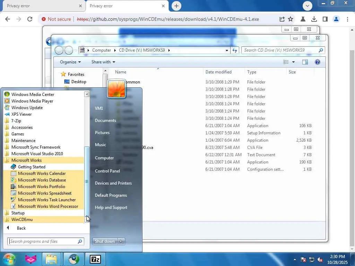Screen dimensions: 355x266
Task: Focus the Search programs and files box
Action: (x=45, y=241)
